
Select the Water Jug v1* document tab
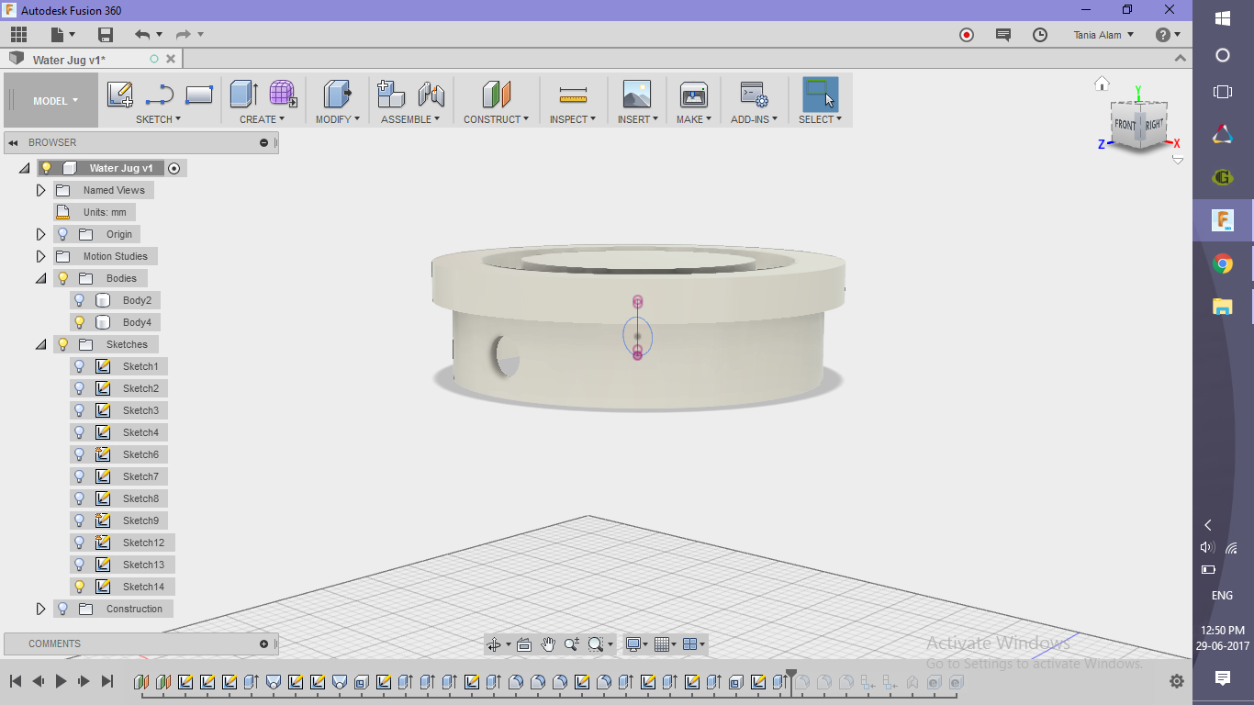69,60
